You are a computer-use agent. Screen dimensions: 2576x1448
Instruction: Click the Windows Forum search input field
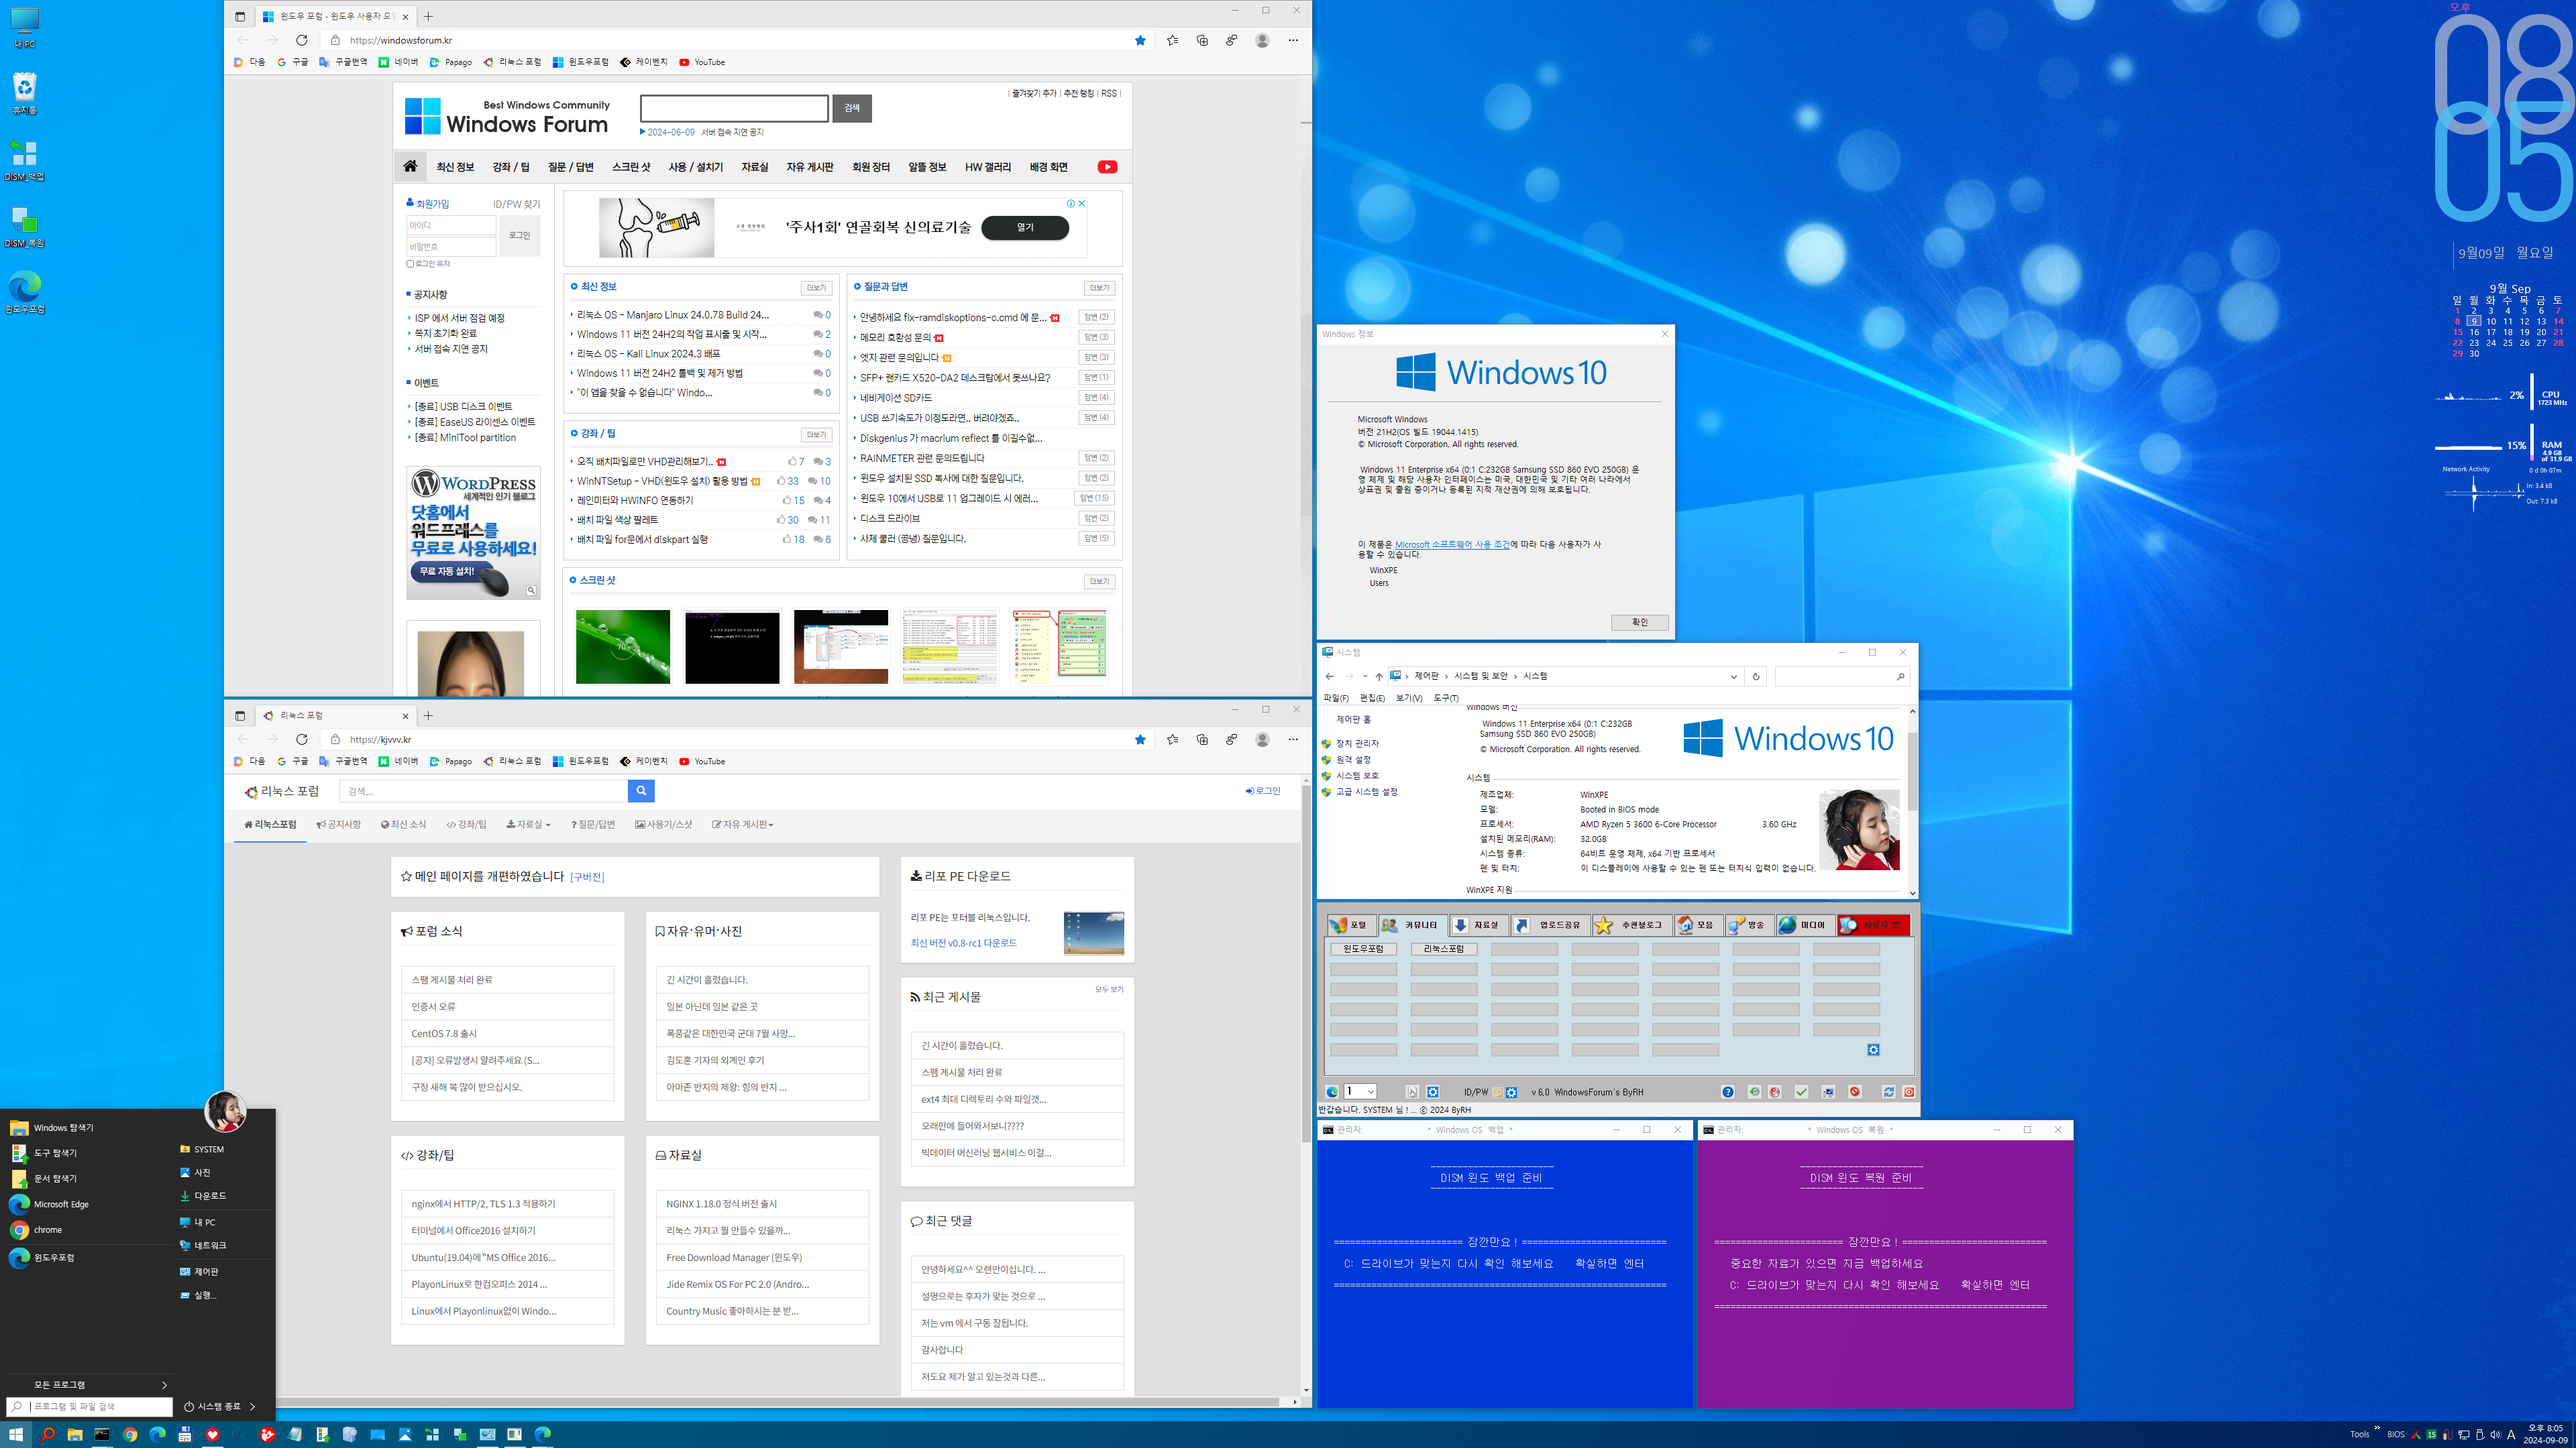(734, 108)
